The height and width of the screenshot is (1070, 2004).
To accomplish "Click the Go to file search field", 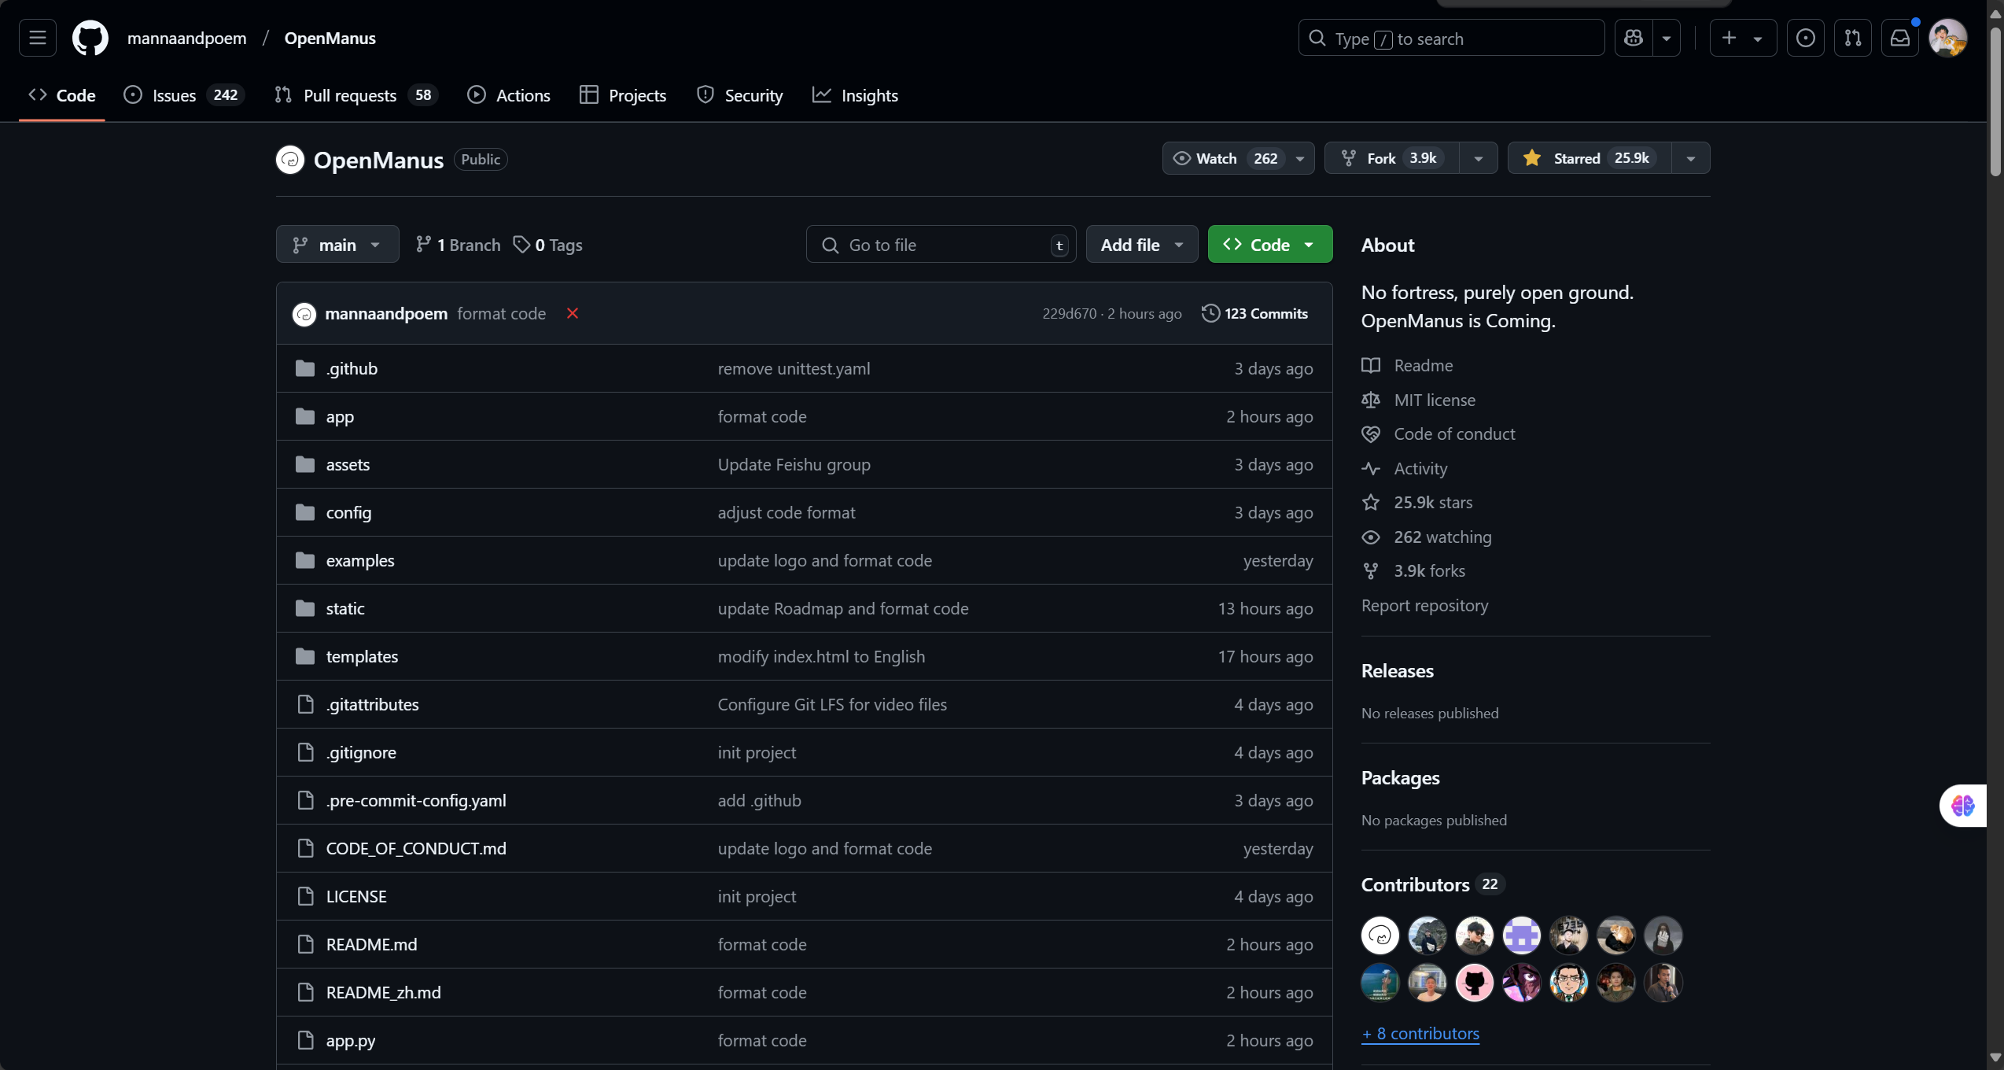I will coord(941,245).
